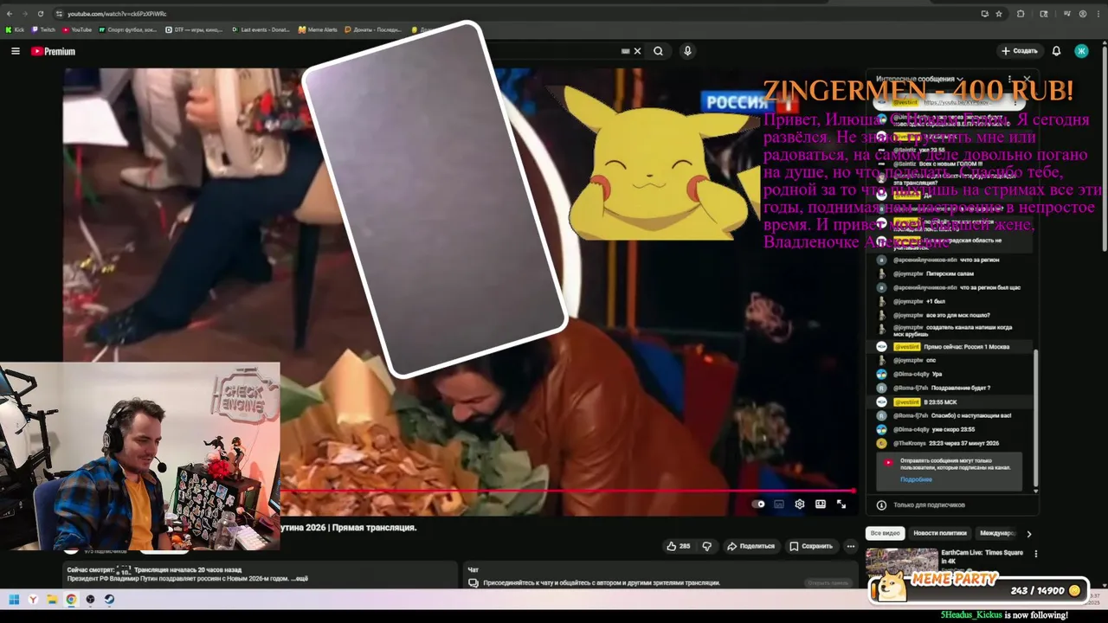Dislike the video with thumbs down

pyautogui.click(x=707, y=546)
